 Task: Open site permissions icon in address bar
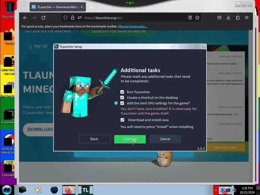click(79, 18)
